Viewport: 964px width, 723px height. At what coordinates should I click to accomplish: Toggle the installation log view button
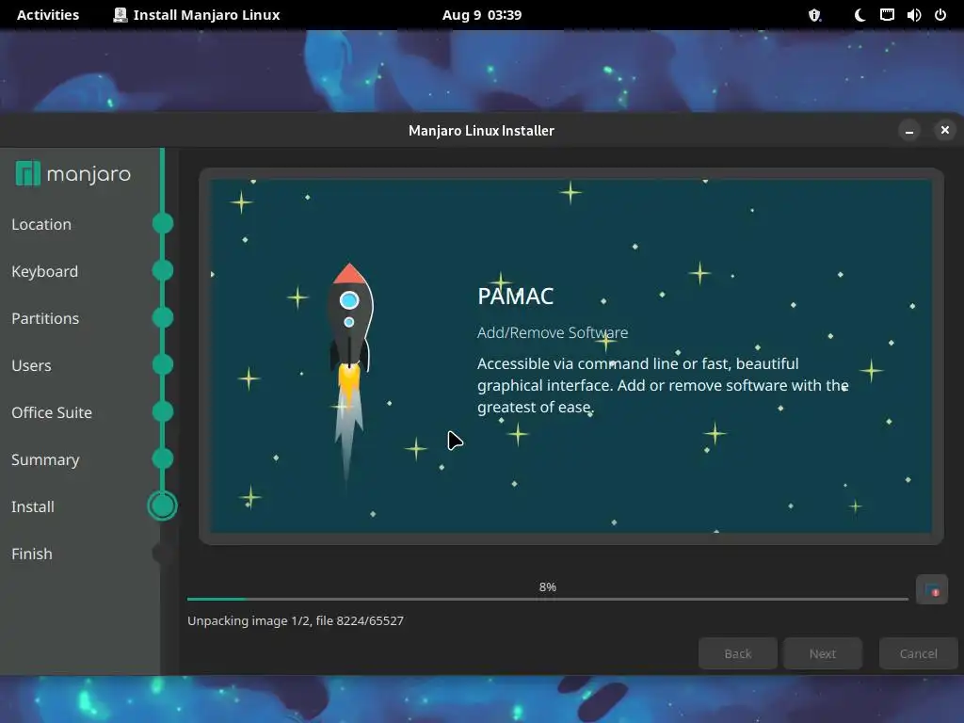point(931,589)
